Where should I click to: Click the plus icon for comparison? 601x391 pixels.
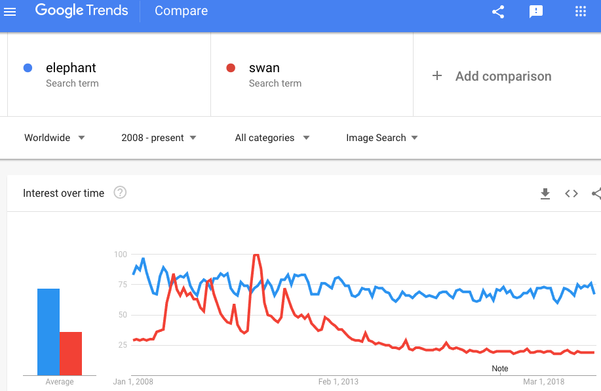pos(437,75)
